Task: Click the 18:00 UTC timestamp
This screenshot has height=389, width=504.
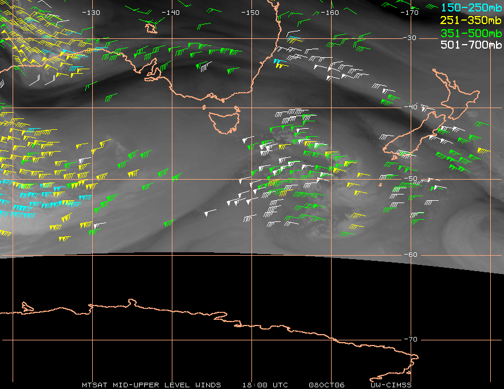Action: coord(265,385)
